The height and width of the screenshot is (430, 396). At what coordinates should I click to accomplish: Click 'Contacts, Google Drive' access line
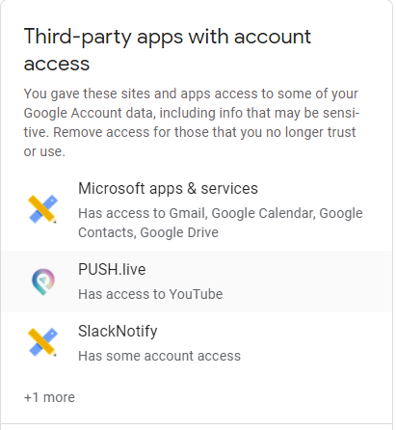point(148,232)
